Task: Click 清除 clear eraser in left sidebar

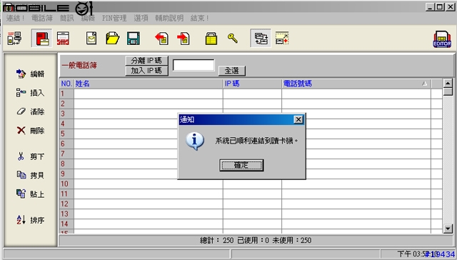Action: click(x=30, y=111)
